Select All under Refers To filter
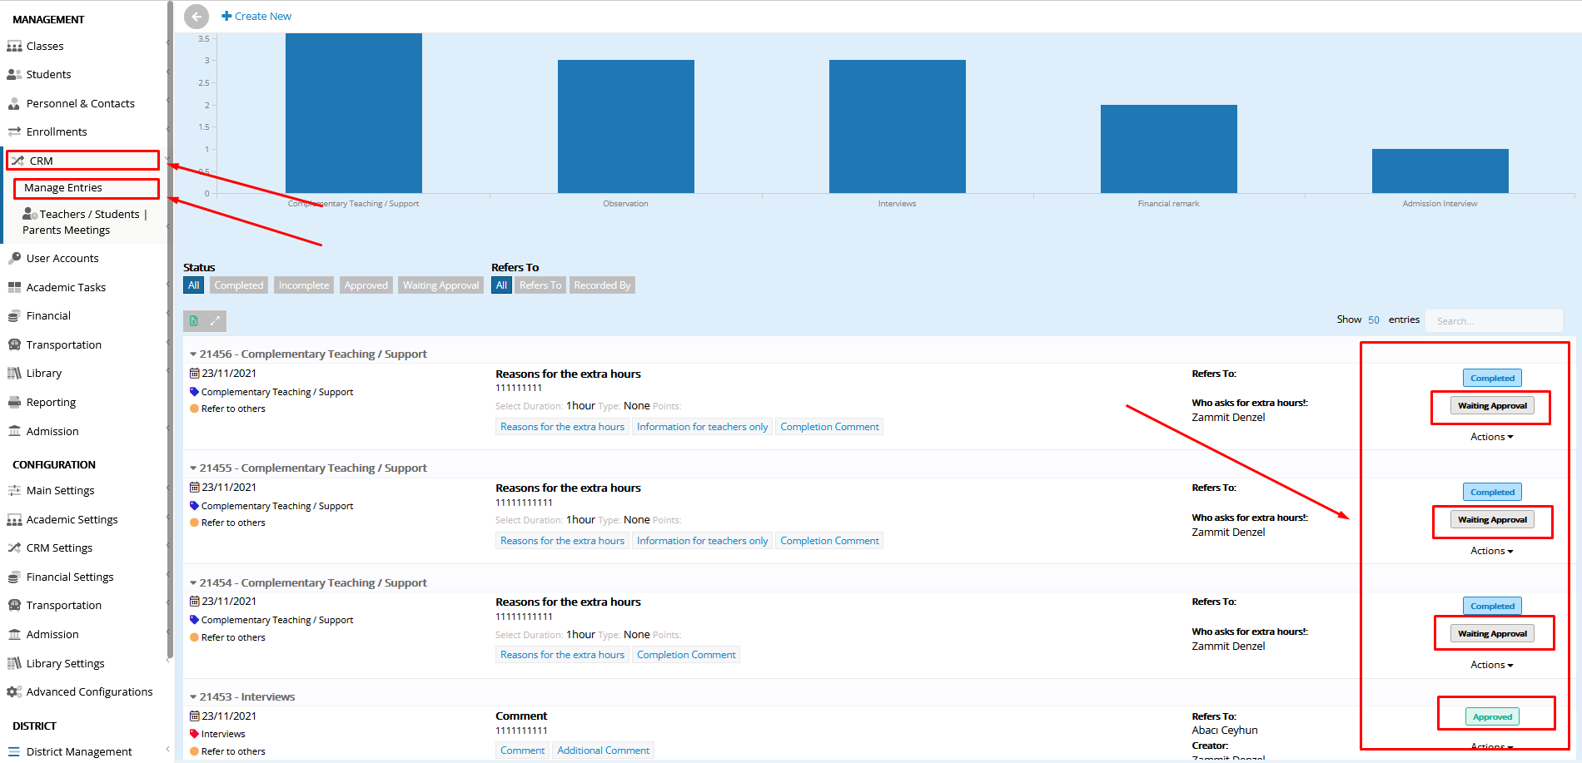Image resolution: width=1582 pixels, height=763 pixels. coord(501,285)
